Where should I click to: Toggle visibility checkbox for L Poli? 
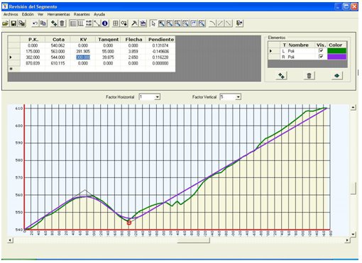click(321, 50)
